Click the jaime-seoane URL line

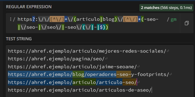click(72, 67)
